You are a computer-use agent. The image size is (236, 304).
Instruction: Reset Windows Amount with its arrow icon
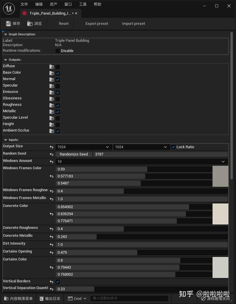[51, 161]
